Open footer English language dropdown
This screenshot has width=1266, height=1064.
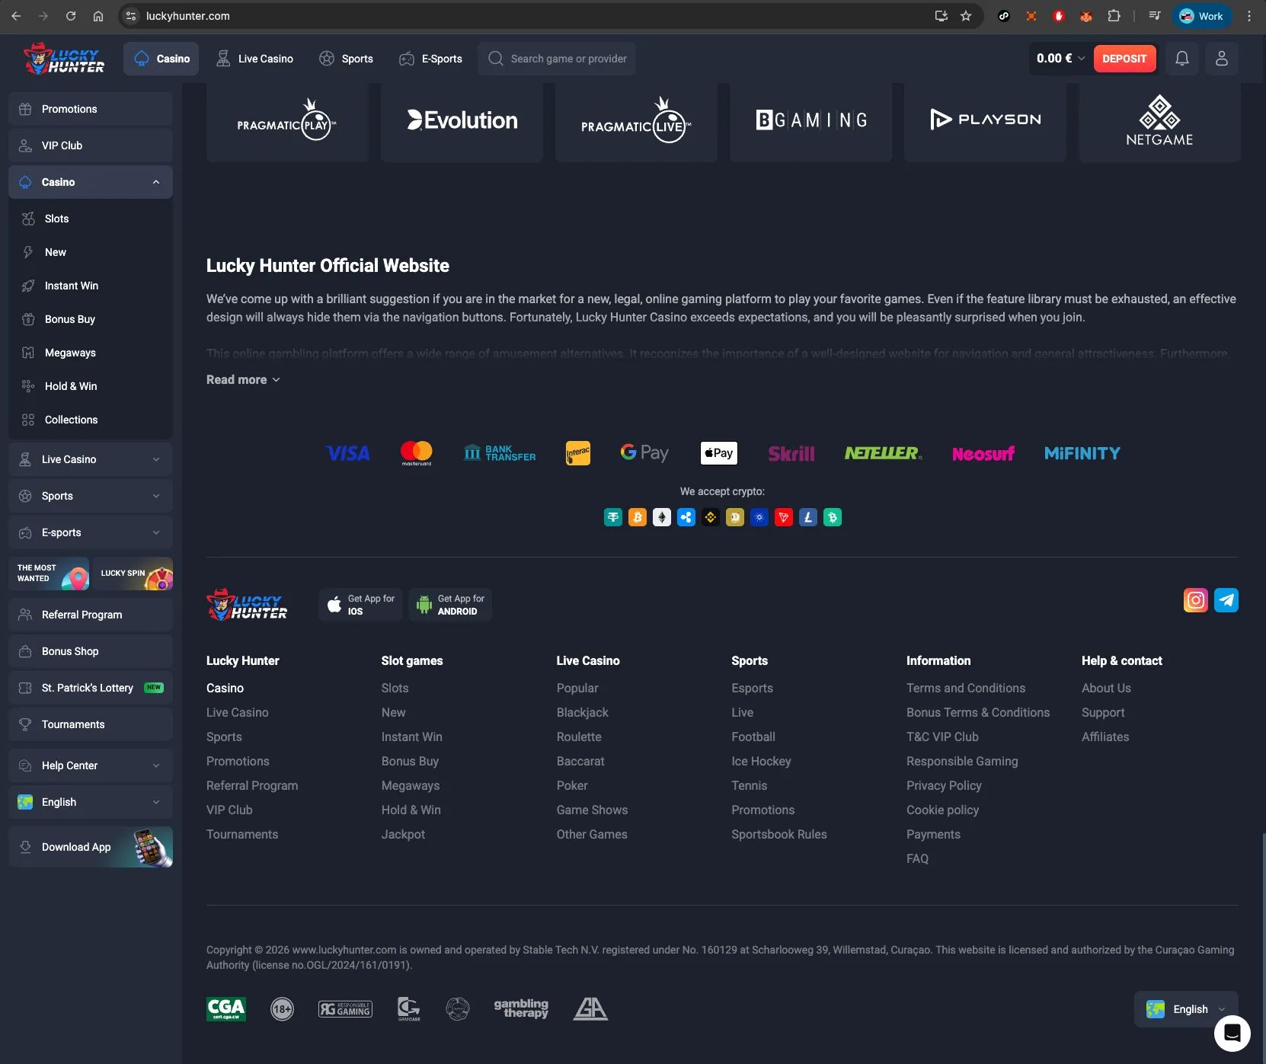click(1186, 1009)
